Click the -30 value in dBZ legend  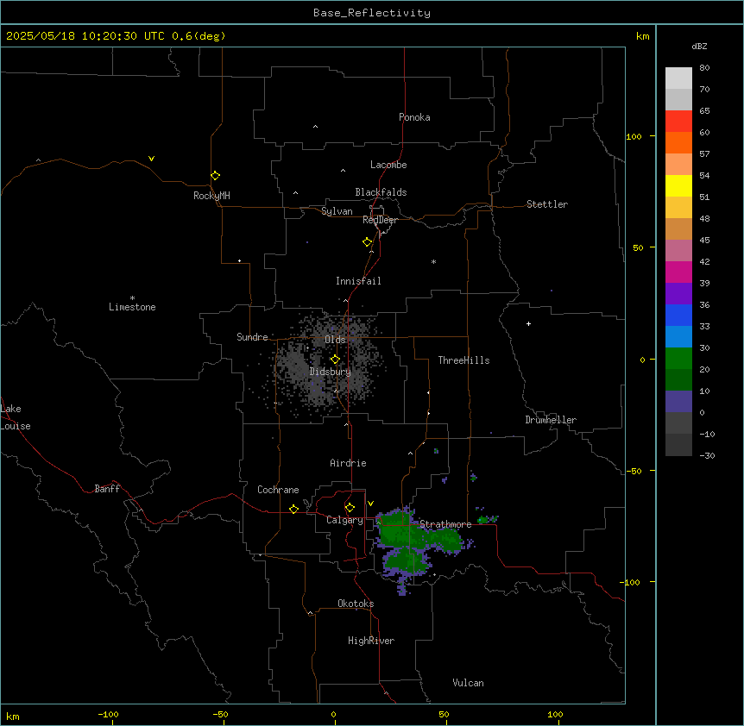(707, 455)
